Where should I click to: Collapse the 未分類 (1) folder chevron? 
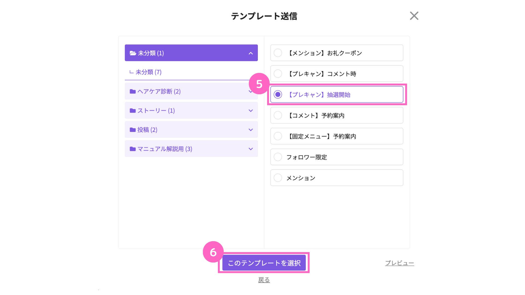[x=251, y=53]
